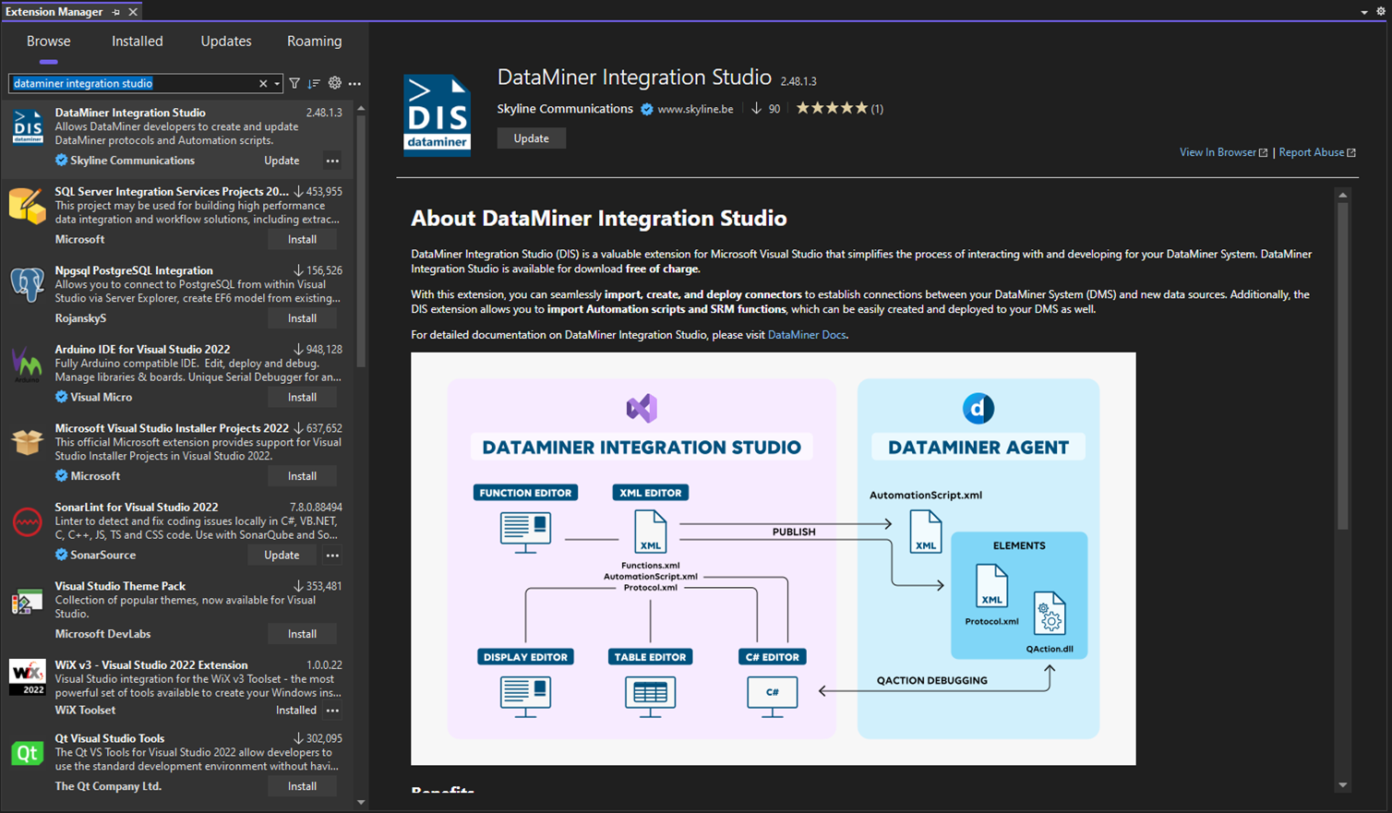Image resolution: width=1392 pixels, height=813 pixels.
Task: Open more options for WiX v3 extension
Action: 332,711
